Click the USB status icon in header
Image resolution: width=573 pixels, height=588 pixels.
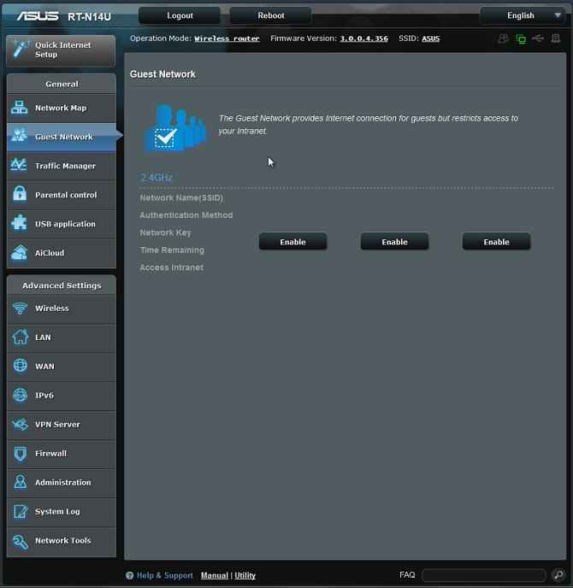[x=538, y=38]
